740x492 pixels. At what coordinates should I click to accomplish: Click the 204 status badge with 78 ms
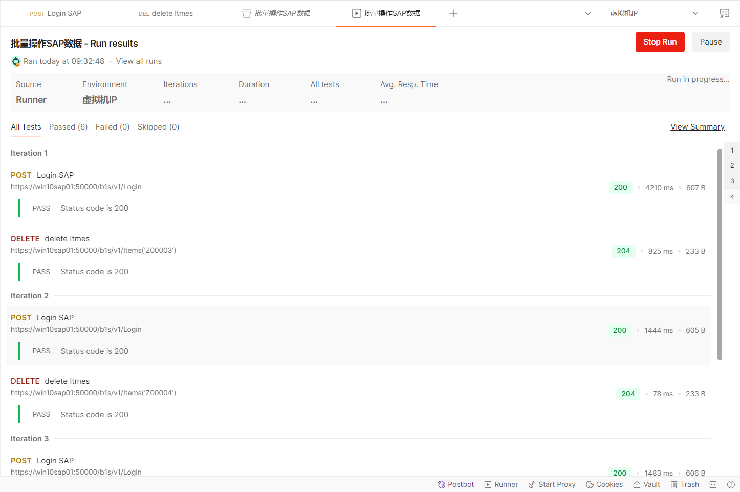(x=628, y=394)
